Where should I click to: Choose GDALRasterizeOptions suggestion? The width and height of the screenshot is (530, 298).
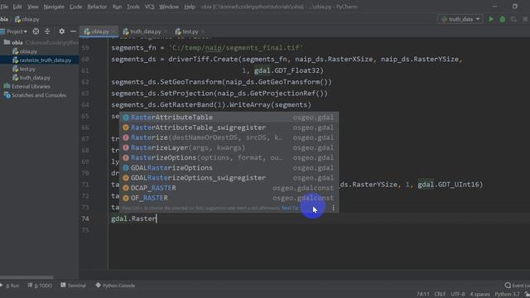pos(229,167)
